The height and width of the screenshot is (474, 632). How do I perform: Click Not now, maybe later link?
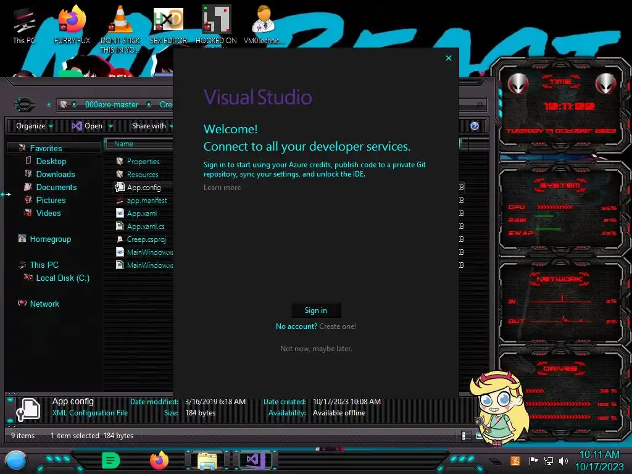coord(316,349)
